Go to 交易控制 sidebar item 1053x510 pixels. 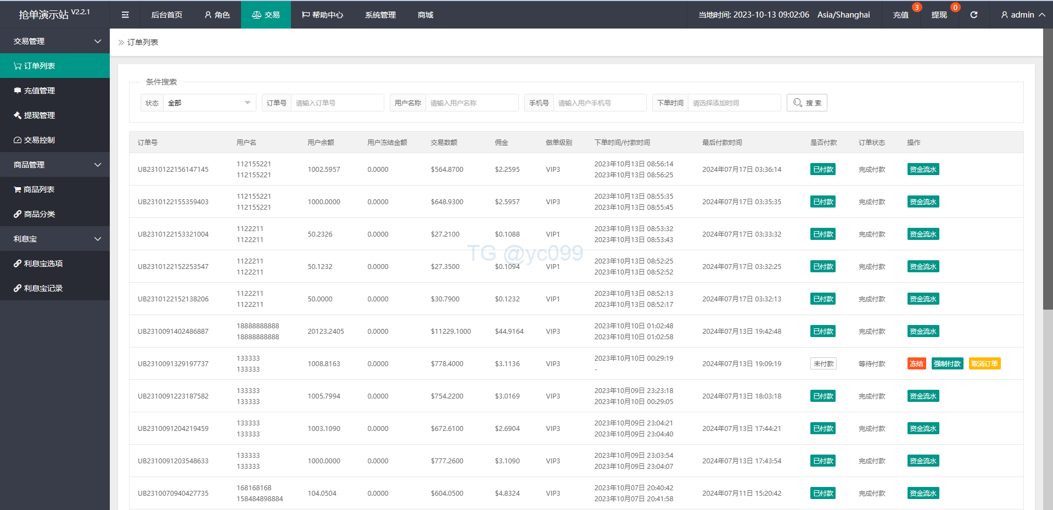coord(39,140)
